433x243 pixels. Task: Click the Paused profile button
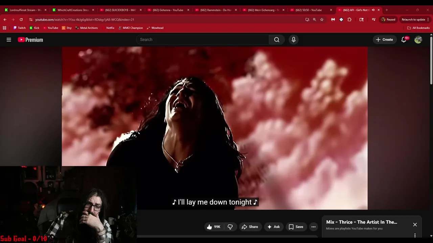[388, 20]
